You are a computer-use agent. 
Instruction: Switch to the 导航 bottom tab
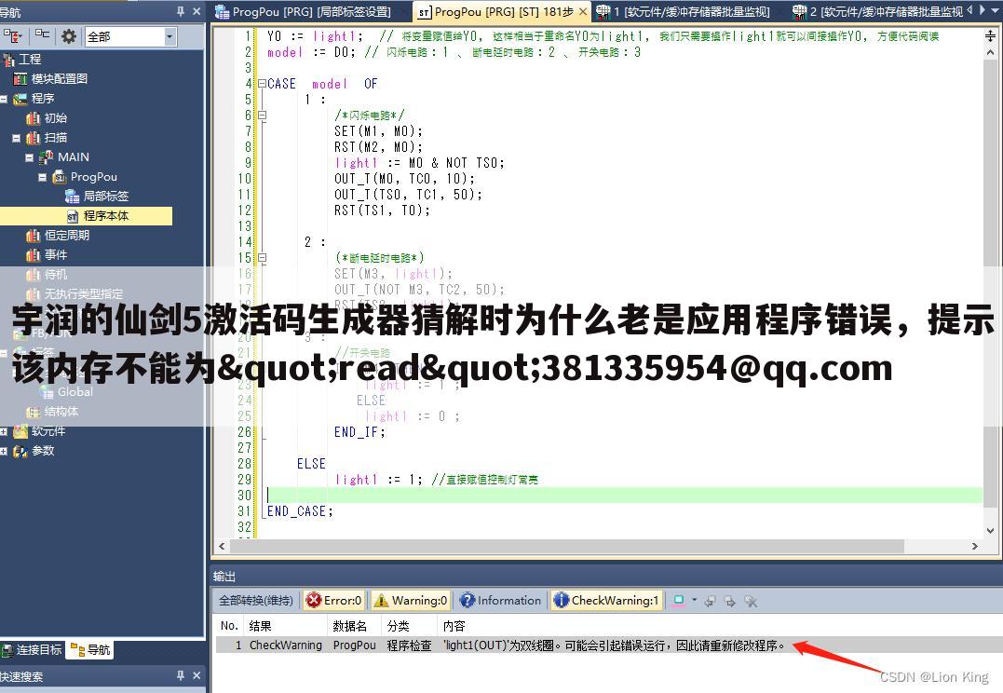click(91, 650)
